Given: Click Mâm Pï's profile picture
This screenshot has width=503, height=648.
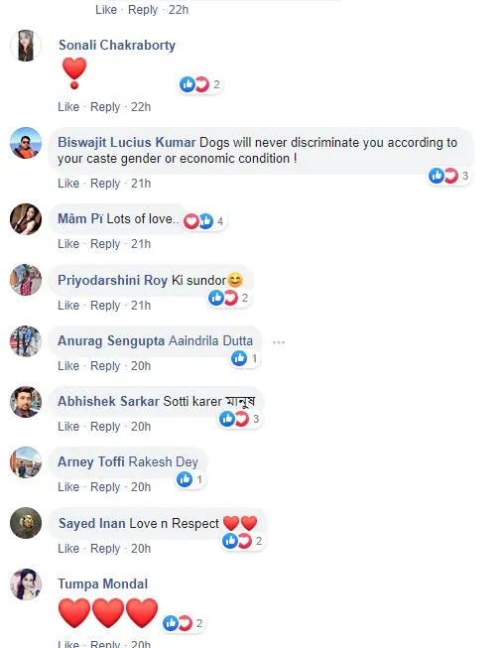Looking at the screenshot, I should click(26, 219).
